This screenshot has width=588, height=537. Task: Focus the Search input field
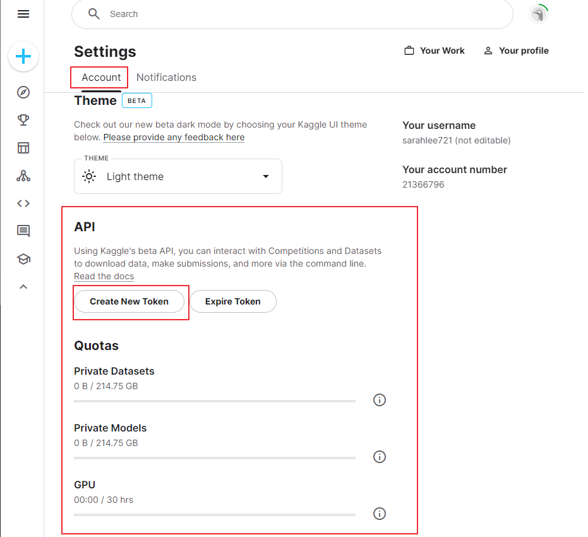(292, 14)
